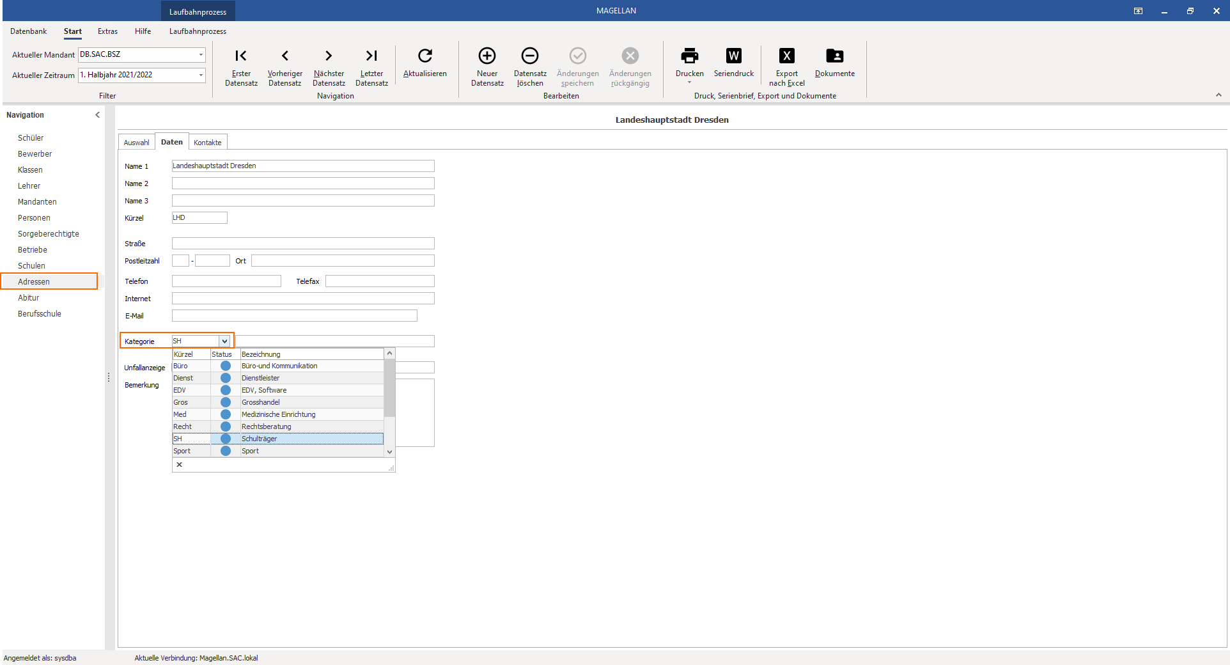Clear selection with the X in dropdown

point(180,465)
